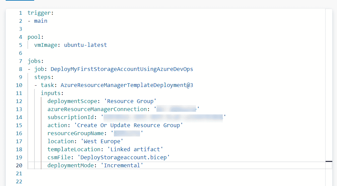
Task: Select the 'Resource Group' scope value
Action: point(130,101)
